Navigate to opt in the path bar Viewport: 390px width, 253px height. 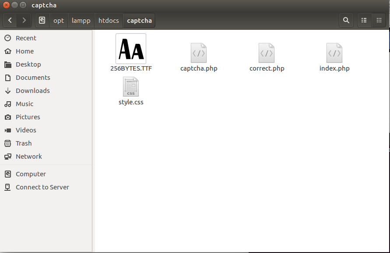59,21
